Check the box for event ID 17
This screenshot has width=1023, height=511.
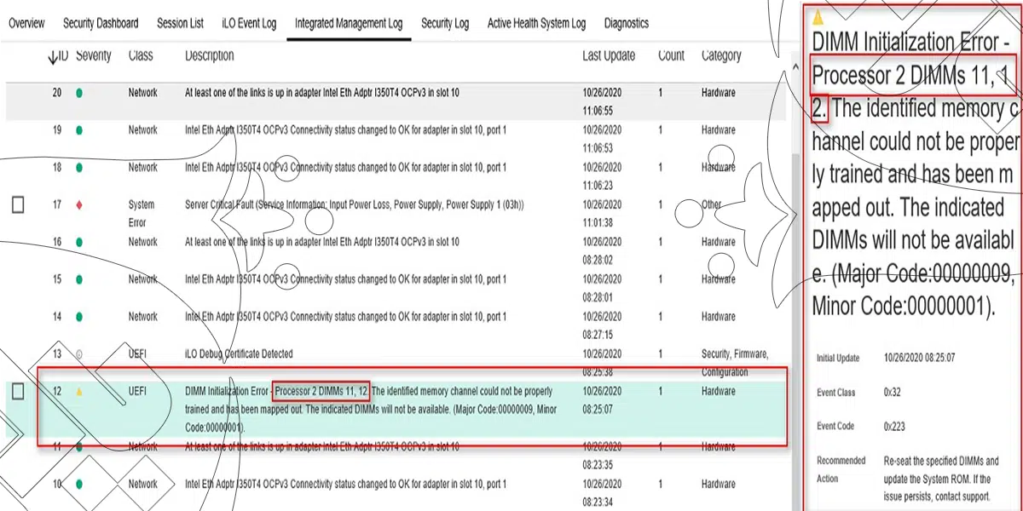[x=18, y=204]
